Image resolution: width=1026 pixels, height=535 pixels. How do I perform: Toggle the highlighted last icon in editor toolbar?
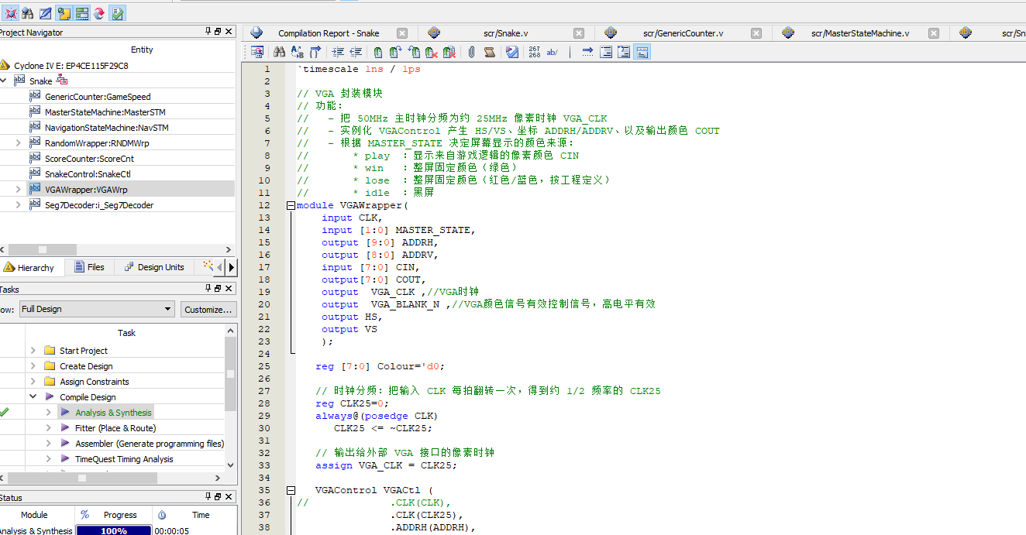click(642, 52)
